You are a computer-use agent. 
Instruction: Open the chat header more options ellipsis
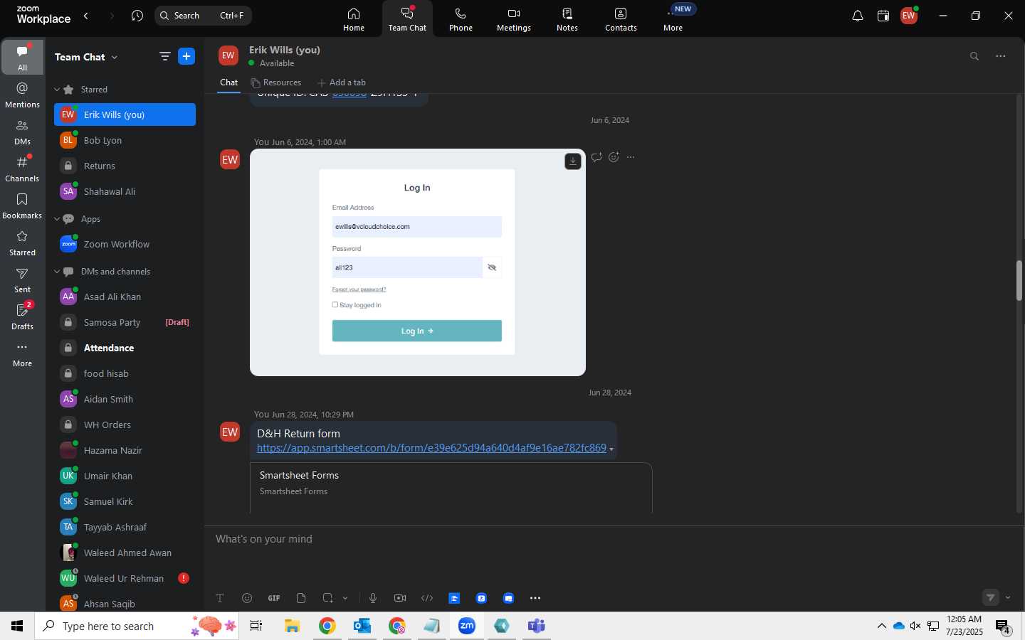[1001, 56]
